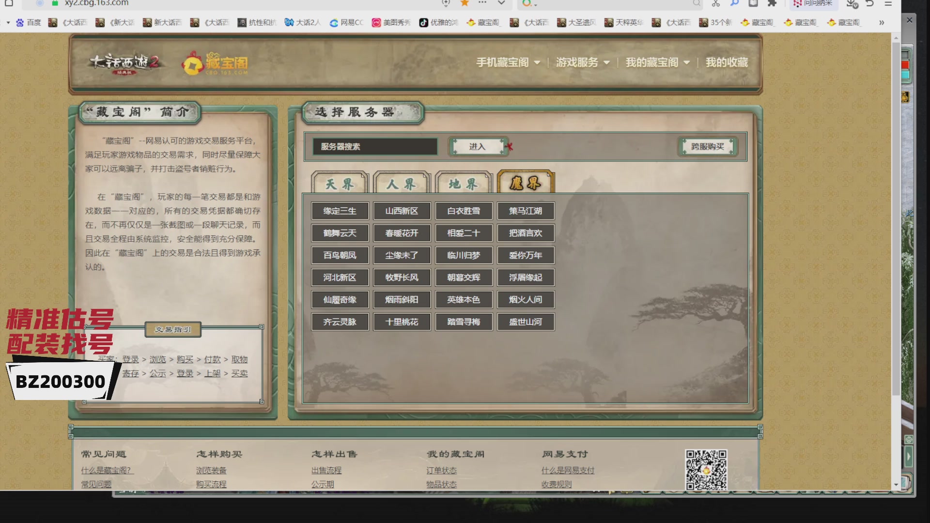930x523 pixels.
Task: Scan the QR code image in footer
Action: pyautogui.click(x=706, y=469)
